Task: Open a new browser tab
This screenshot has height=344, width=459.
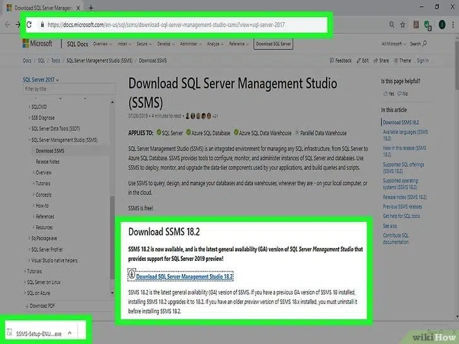Action: [x=91, y=8]
